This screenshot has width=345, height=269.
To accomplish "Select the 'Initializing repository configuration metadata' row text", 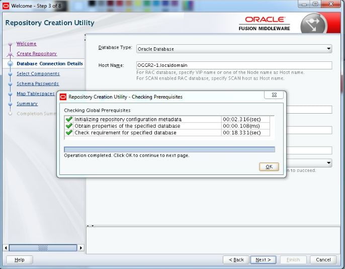I will click(128, 119).
